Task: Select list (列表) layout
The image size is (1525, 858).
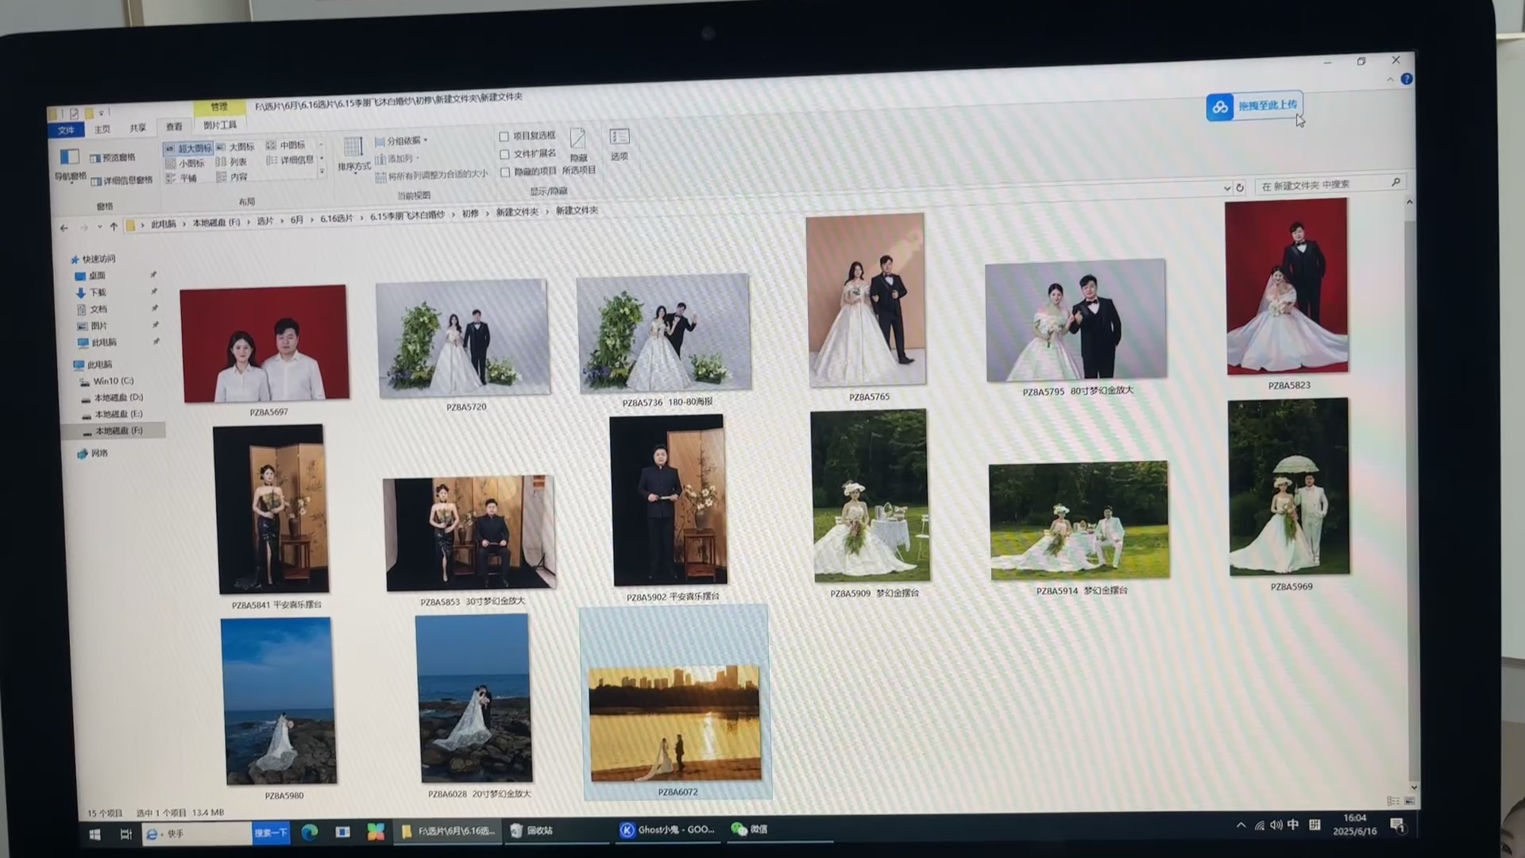Action: pyautogui.click(x=231, y=161)
